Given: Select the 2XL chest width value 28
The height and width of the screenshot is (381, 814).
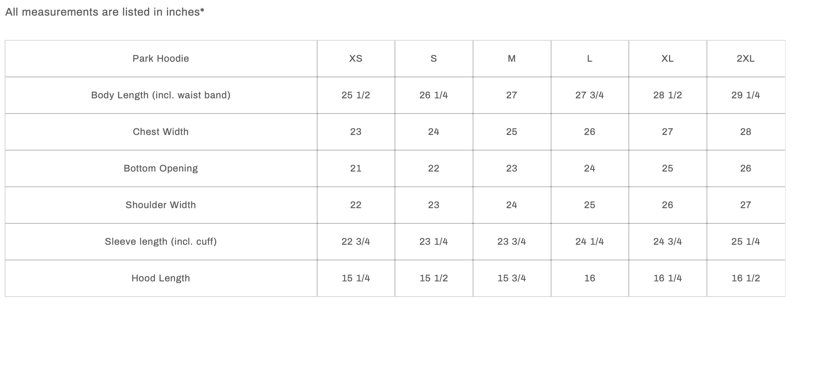Looking at the screenshot, I should point(746,132).
